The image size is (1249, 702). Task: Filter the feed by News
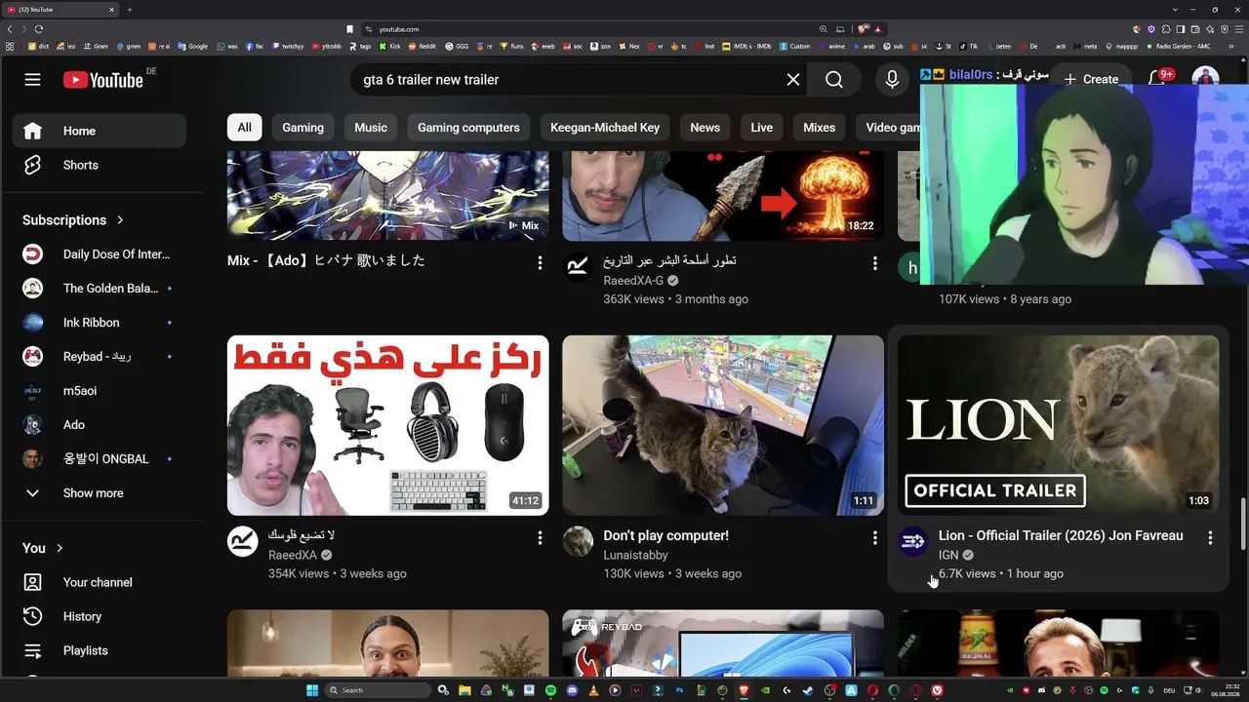coord(705,128)
